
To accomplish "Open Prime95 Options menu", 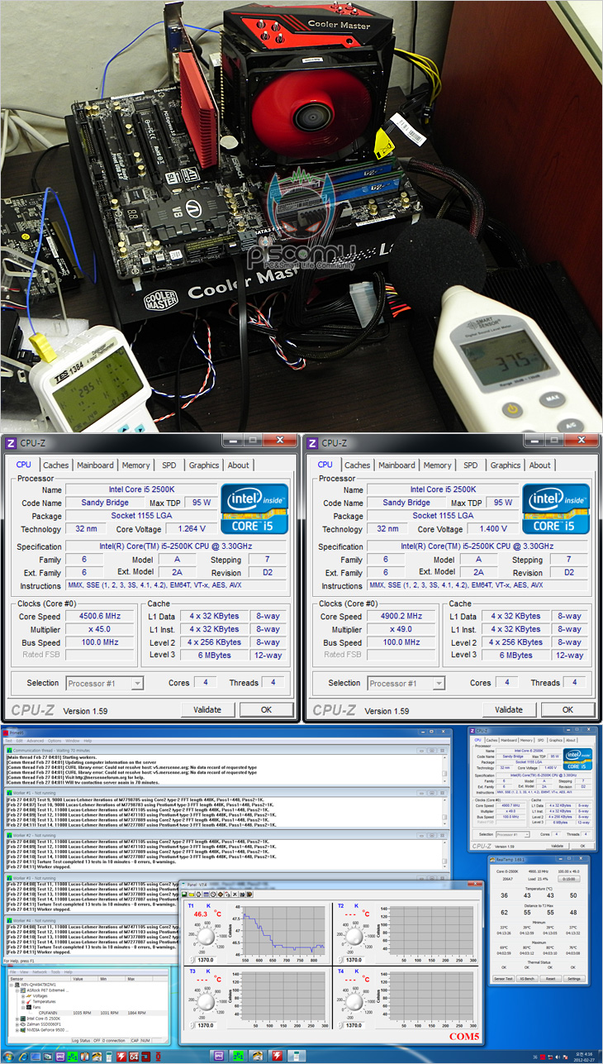I will 55,741.
